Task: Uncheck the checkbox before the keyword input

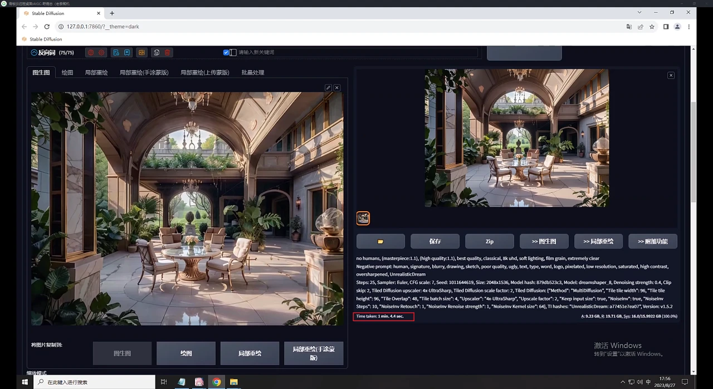Action: pos(226,52)
